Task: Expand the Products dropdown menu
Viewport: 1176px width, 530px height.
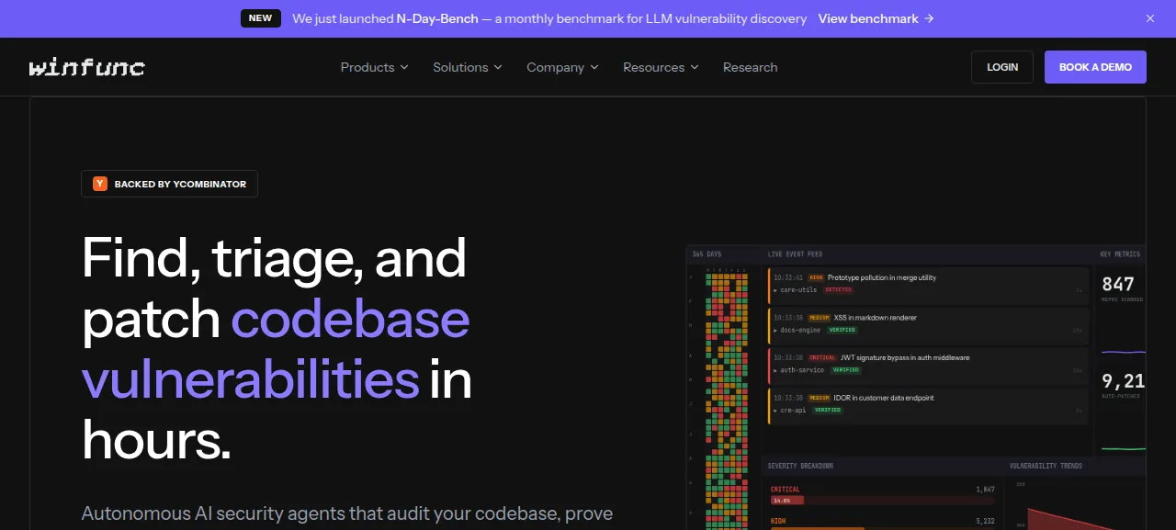Action: [x=375, y=67]
